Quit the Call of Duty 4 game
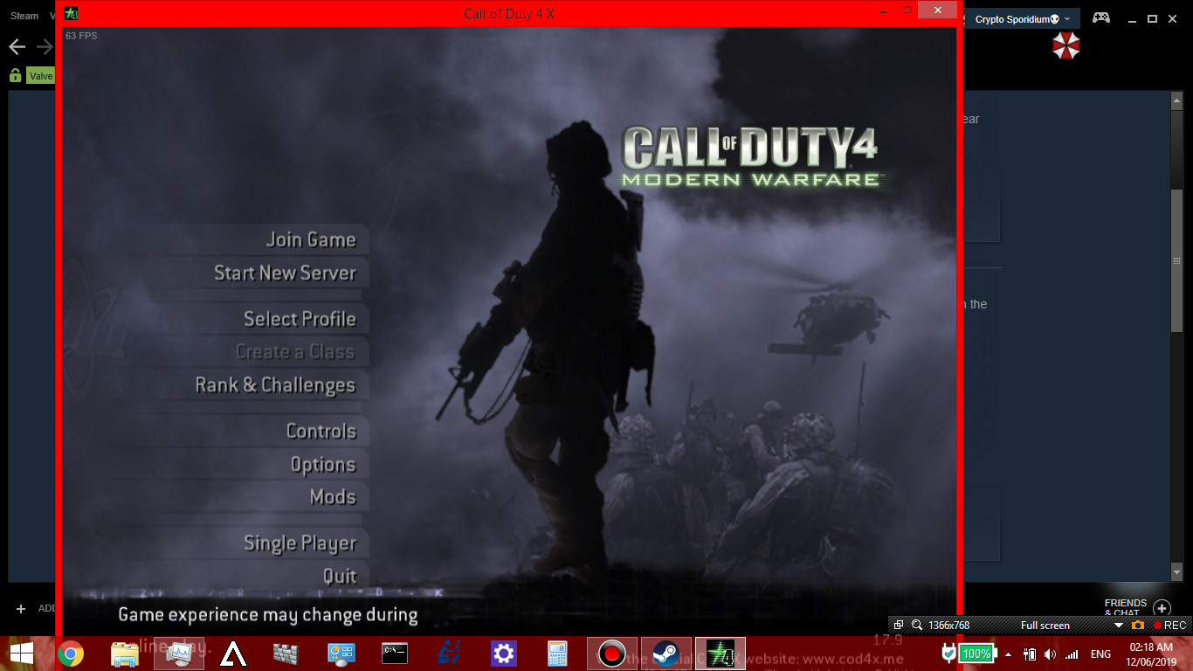Viewport: 1193px width, 671px height. [340, 576]
